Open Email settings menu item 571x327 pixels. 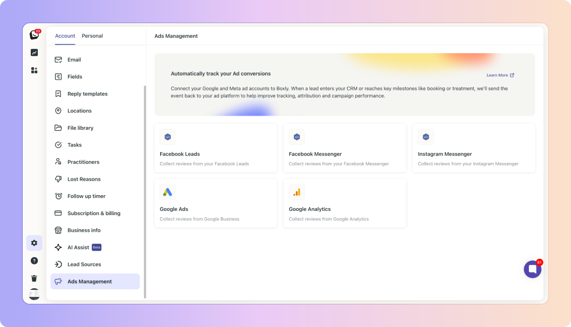click(x=95, y=60)
